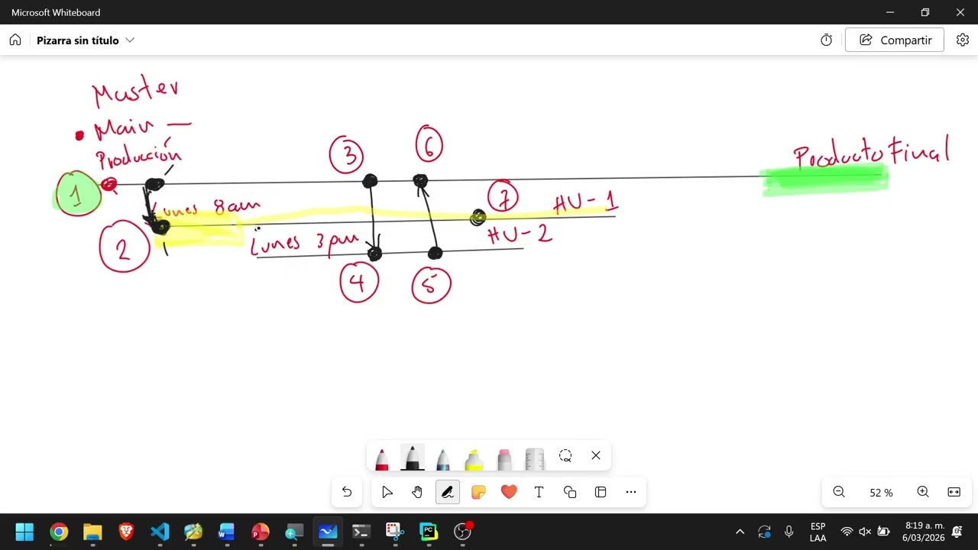
Task: Fit the board to screen
Action: pyautogui.click(x=954, y=493)
